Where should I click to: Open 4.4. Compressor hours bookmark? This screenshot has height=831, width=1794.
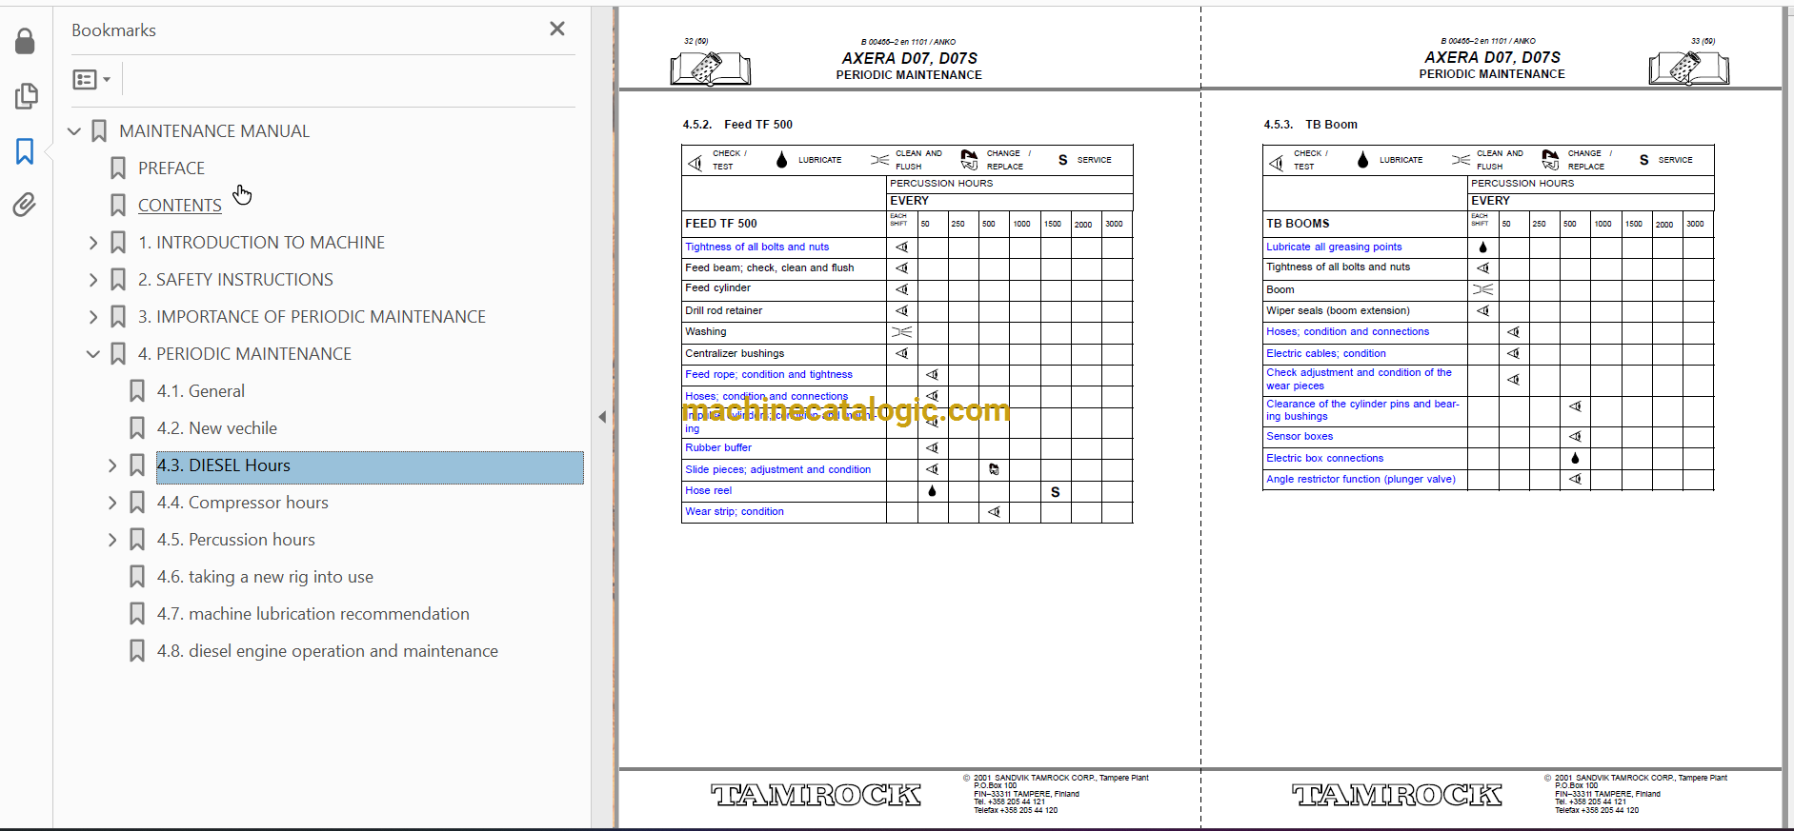[243, 503]
